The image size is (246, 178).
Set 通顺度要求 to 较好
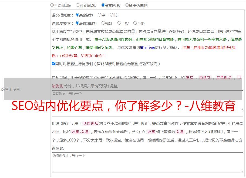103,23
